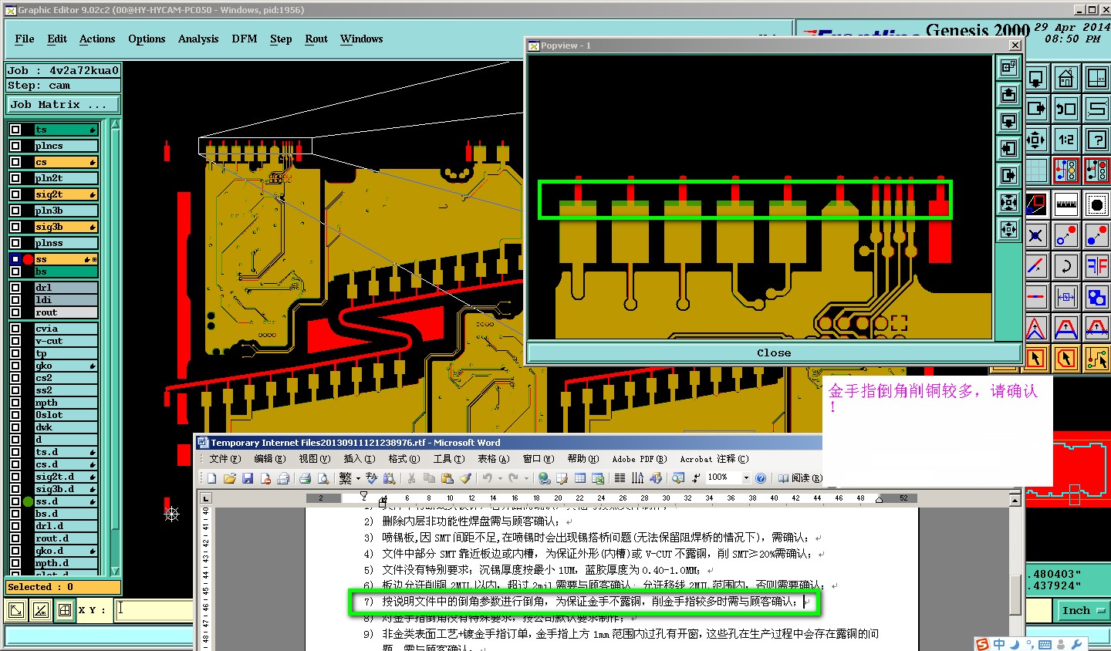1111x651 pixels.
Task: Open the 繁 conversion dropdown arrow in Word
Action: 358,478
